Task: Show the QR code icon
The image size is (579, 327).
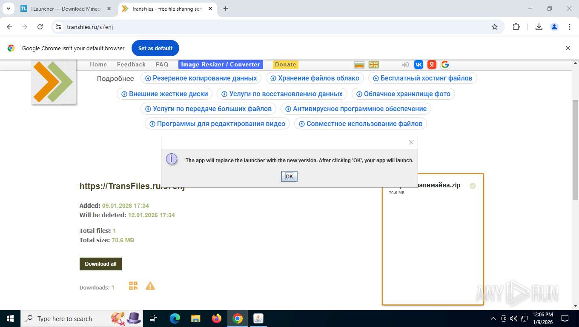Action: [x=133, y=286]
